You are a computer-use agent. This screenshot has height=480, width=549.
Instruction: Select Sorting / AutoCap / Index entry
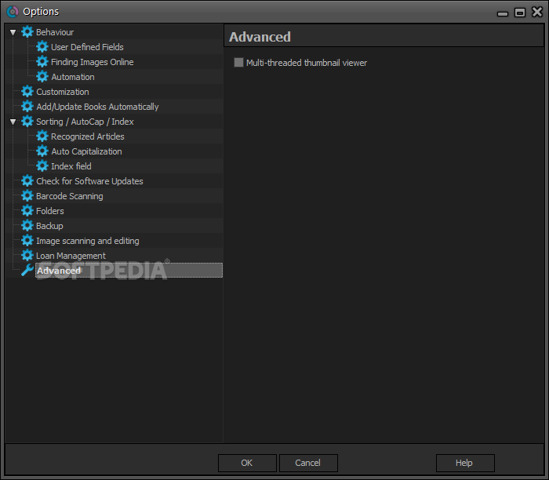click(x=85, y=122)
